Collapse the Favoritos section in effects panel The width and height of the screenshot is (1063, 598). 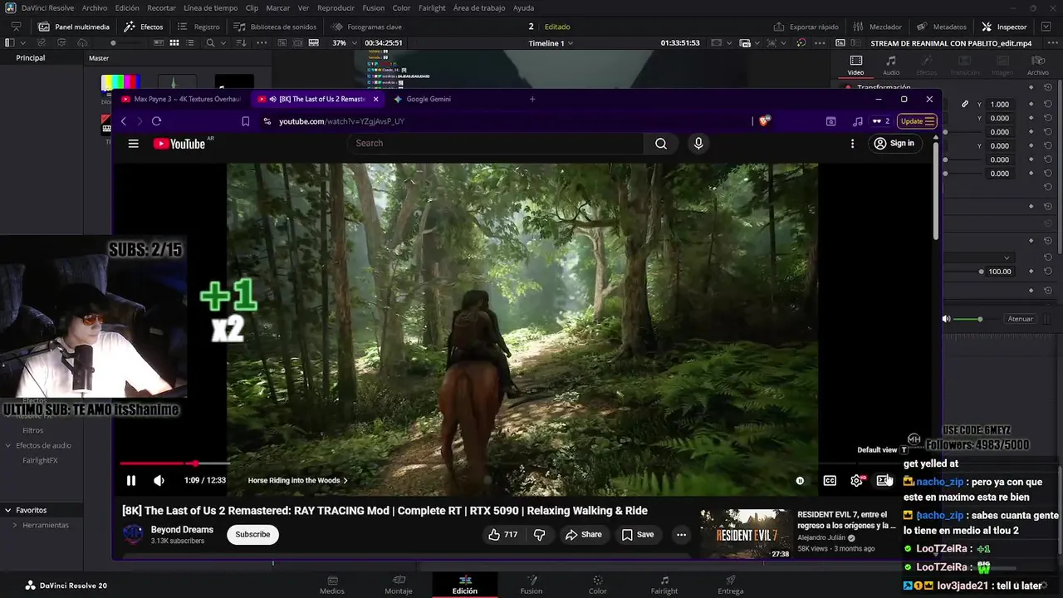tap(7, 510)
